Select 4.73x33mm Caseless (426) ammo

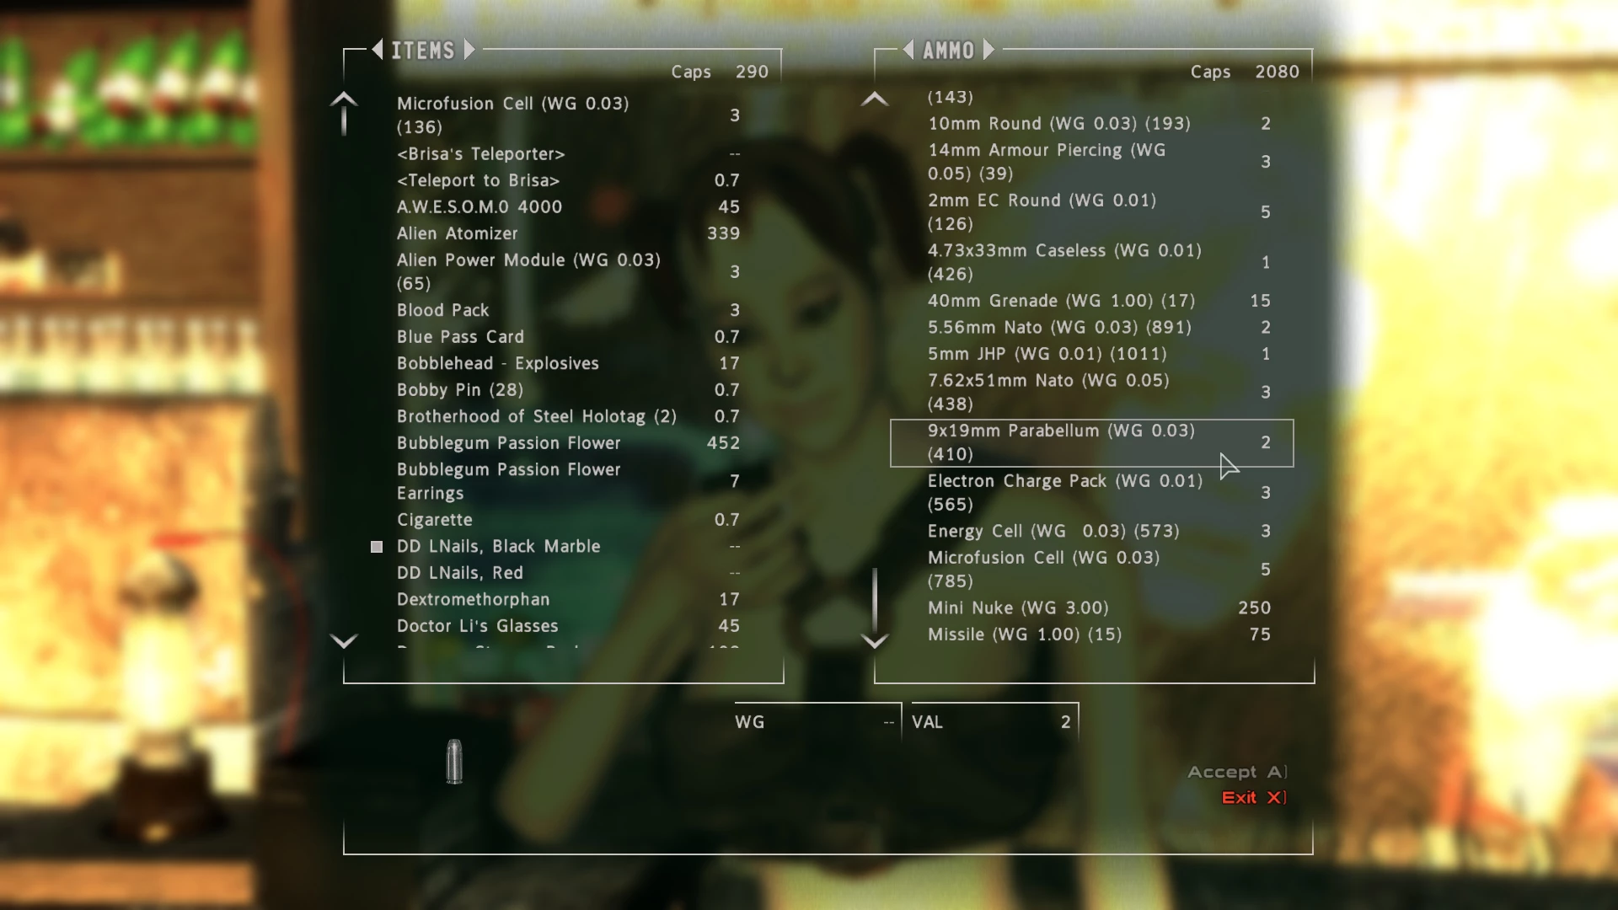click(x=1100, y=263)
